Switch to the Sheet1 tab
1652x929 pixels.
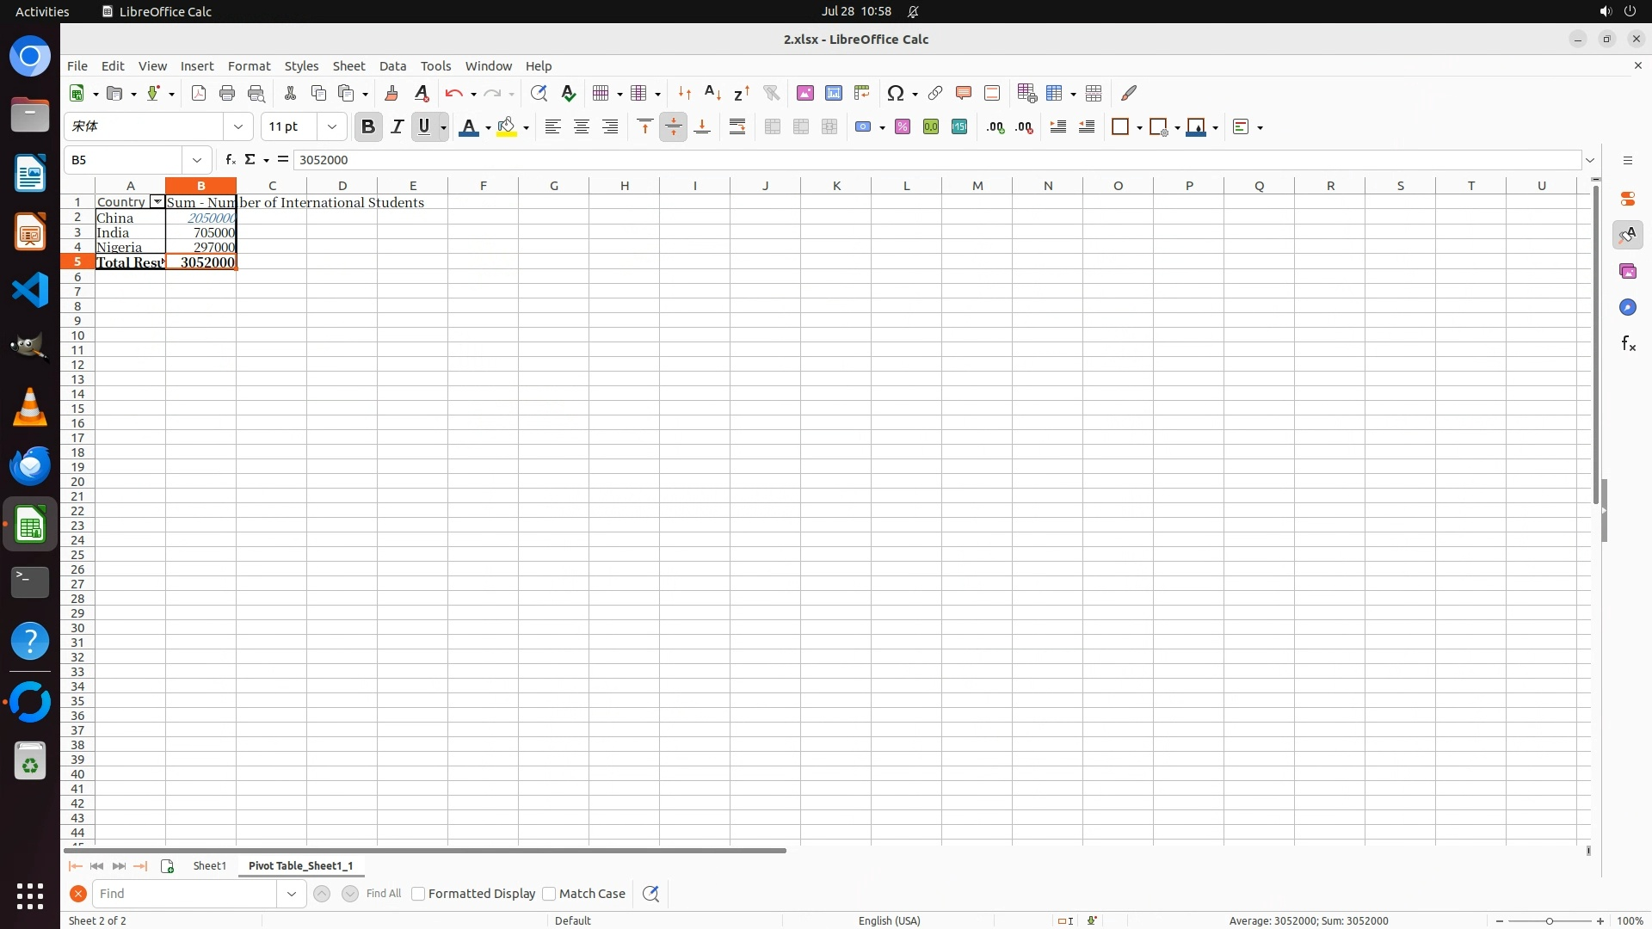click(209, 865)
